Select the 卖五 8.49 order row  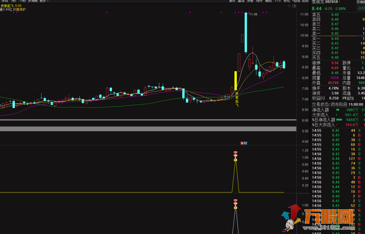point(338,14)
